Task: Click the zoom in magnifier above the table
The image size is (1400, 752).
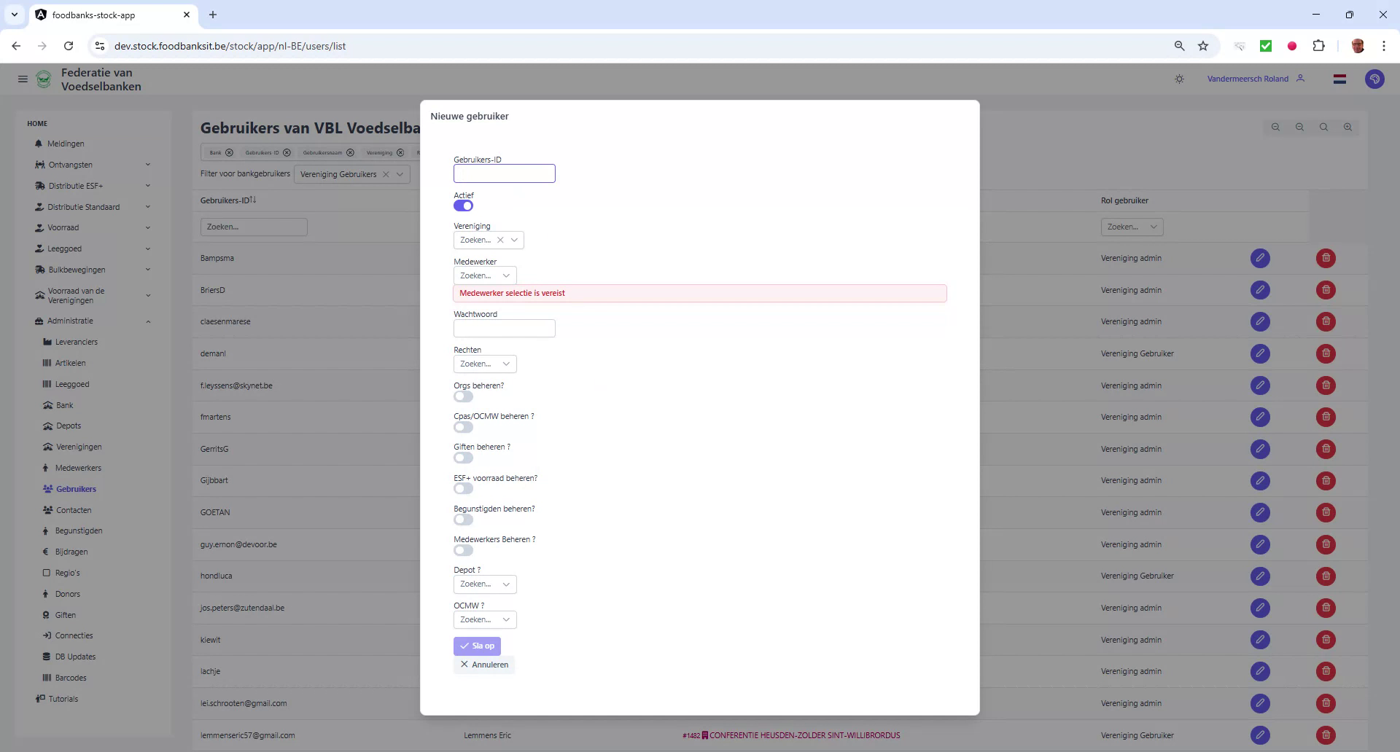Action: (1348, 127)
